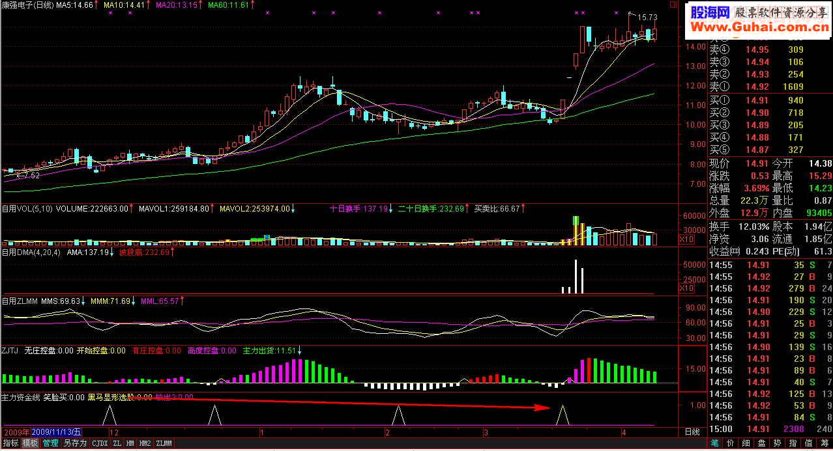The width and height of the screenshot is (833, 451).
Task: Select the 卖④ 14.95 order book row
Action: coord(770,49)
